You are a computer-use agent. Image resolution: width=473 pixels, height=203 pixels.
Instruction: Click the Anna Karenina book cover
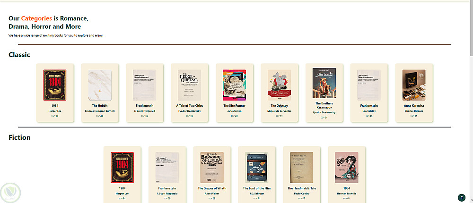pos(414,85)
